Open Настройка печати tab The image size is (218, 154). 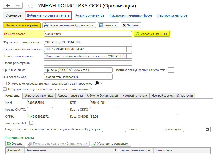click(135, 96)
